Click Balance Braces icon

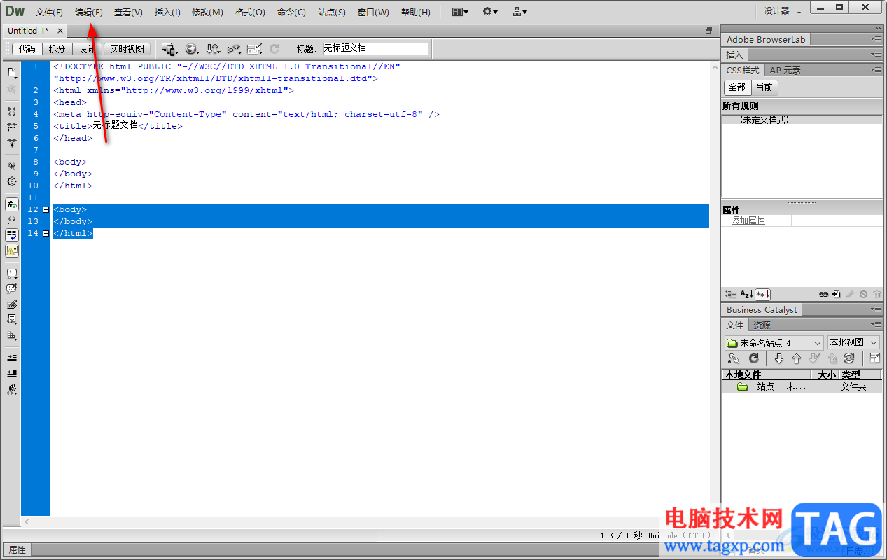tap(12, 181)
